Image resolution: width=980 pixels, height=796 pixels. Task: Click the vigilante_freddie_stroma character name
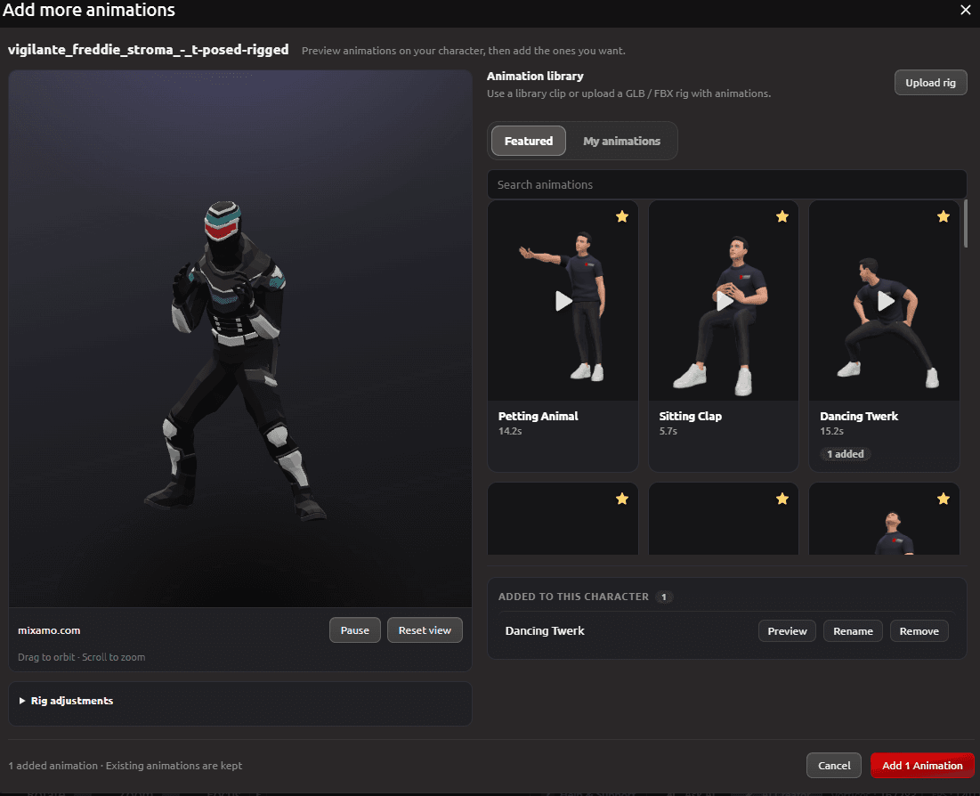click(x=148, y=50)
